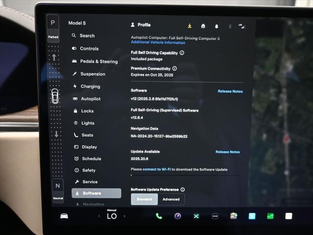Image resolution: width=313 pixels, height=235 pixels.
Task: Open the white square app in dock
Action: [x=289, y=216]
